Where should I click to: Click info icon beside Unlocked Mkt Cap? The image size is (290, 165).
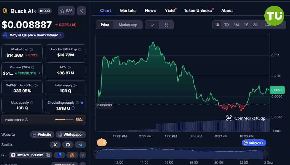[80, 50]
